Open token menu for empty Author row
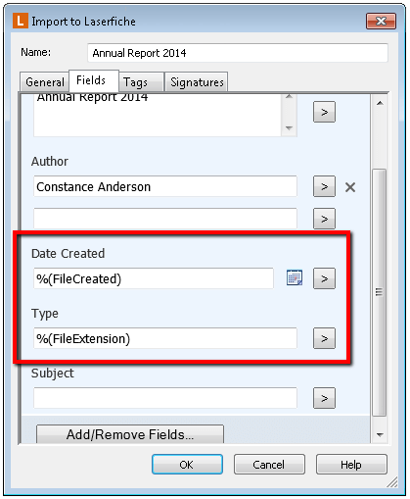 point(324,219)
